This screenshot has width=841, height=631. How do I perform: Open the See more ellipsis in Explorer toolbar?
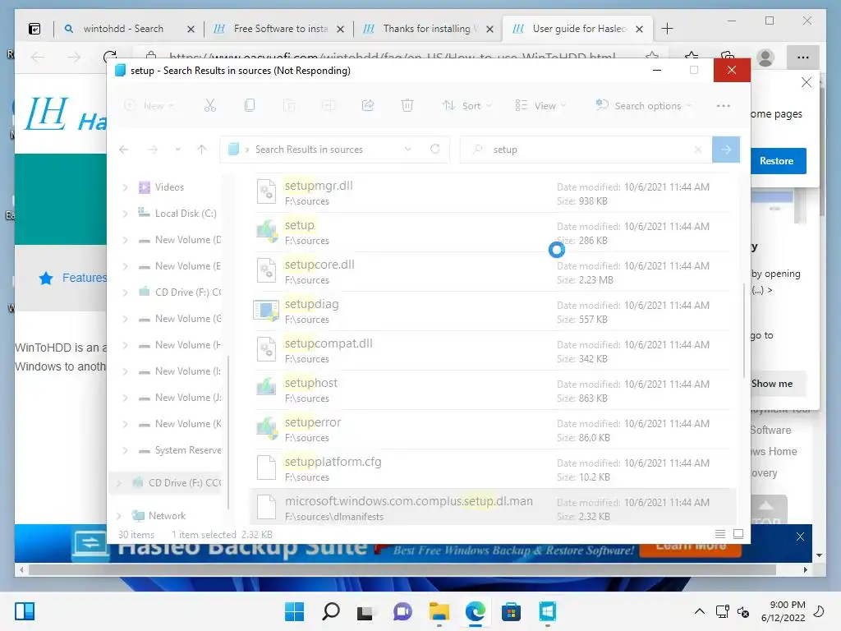click(723, 106)
